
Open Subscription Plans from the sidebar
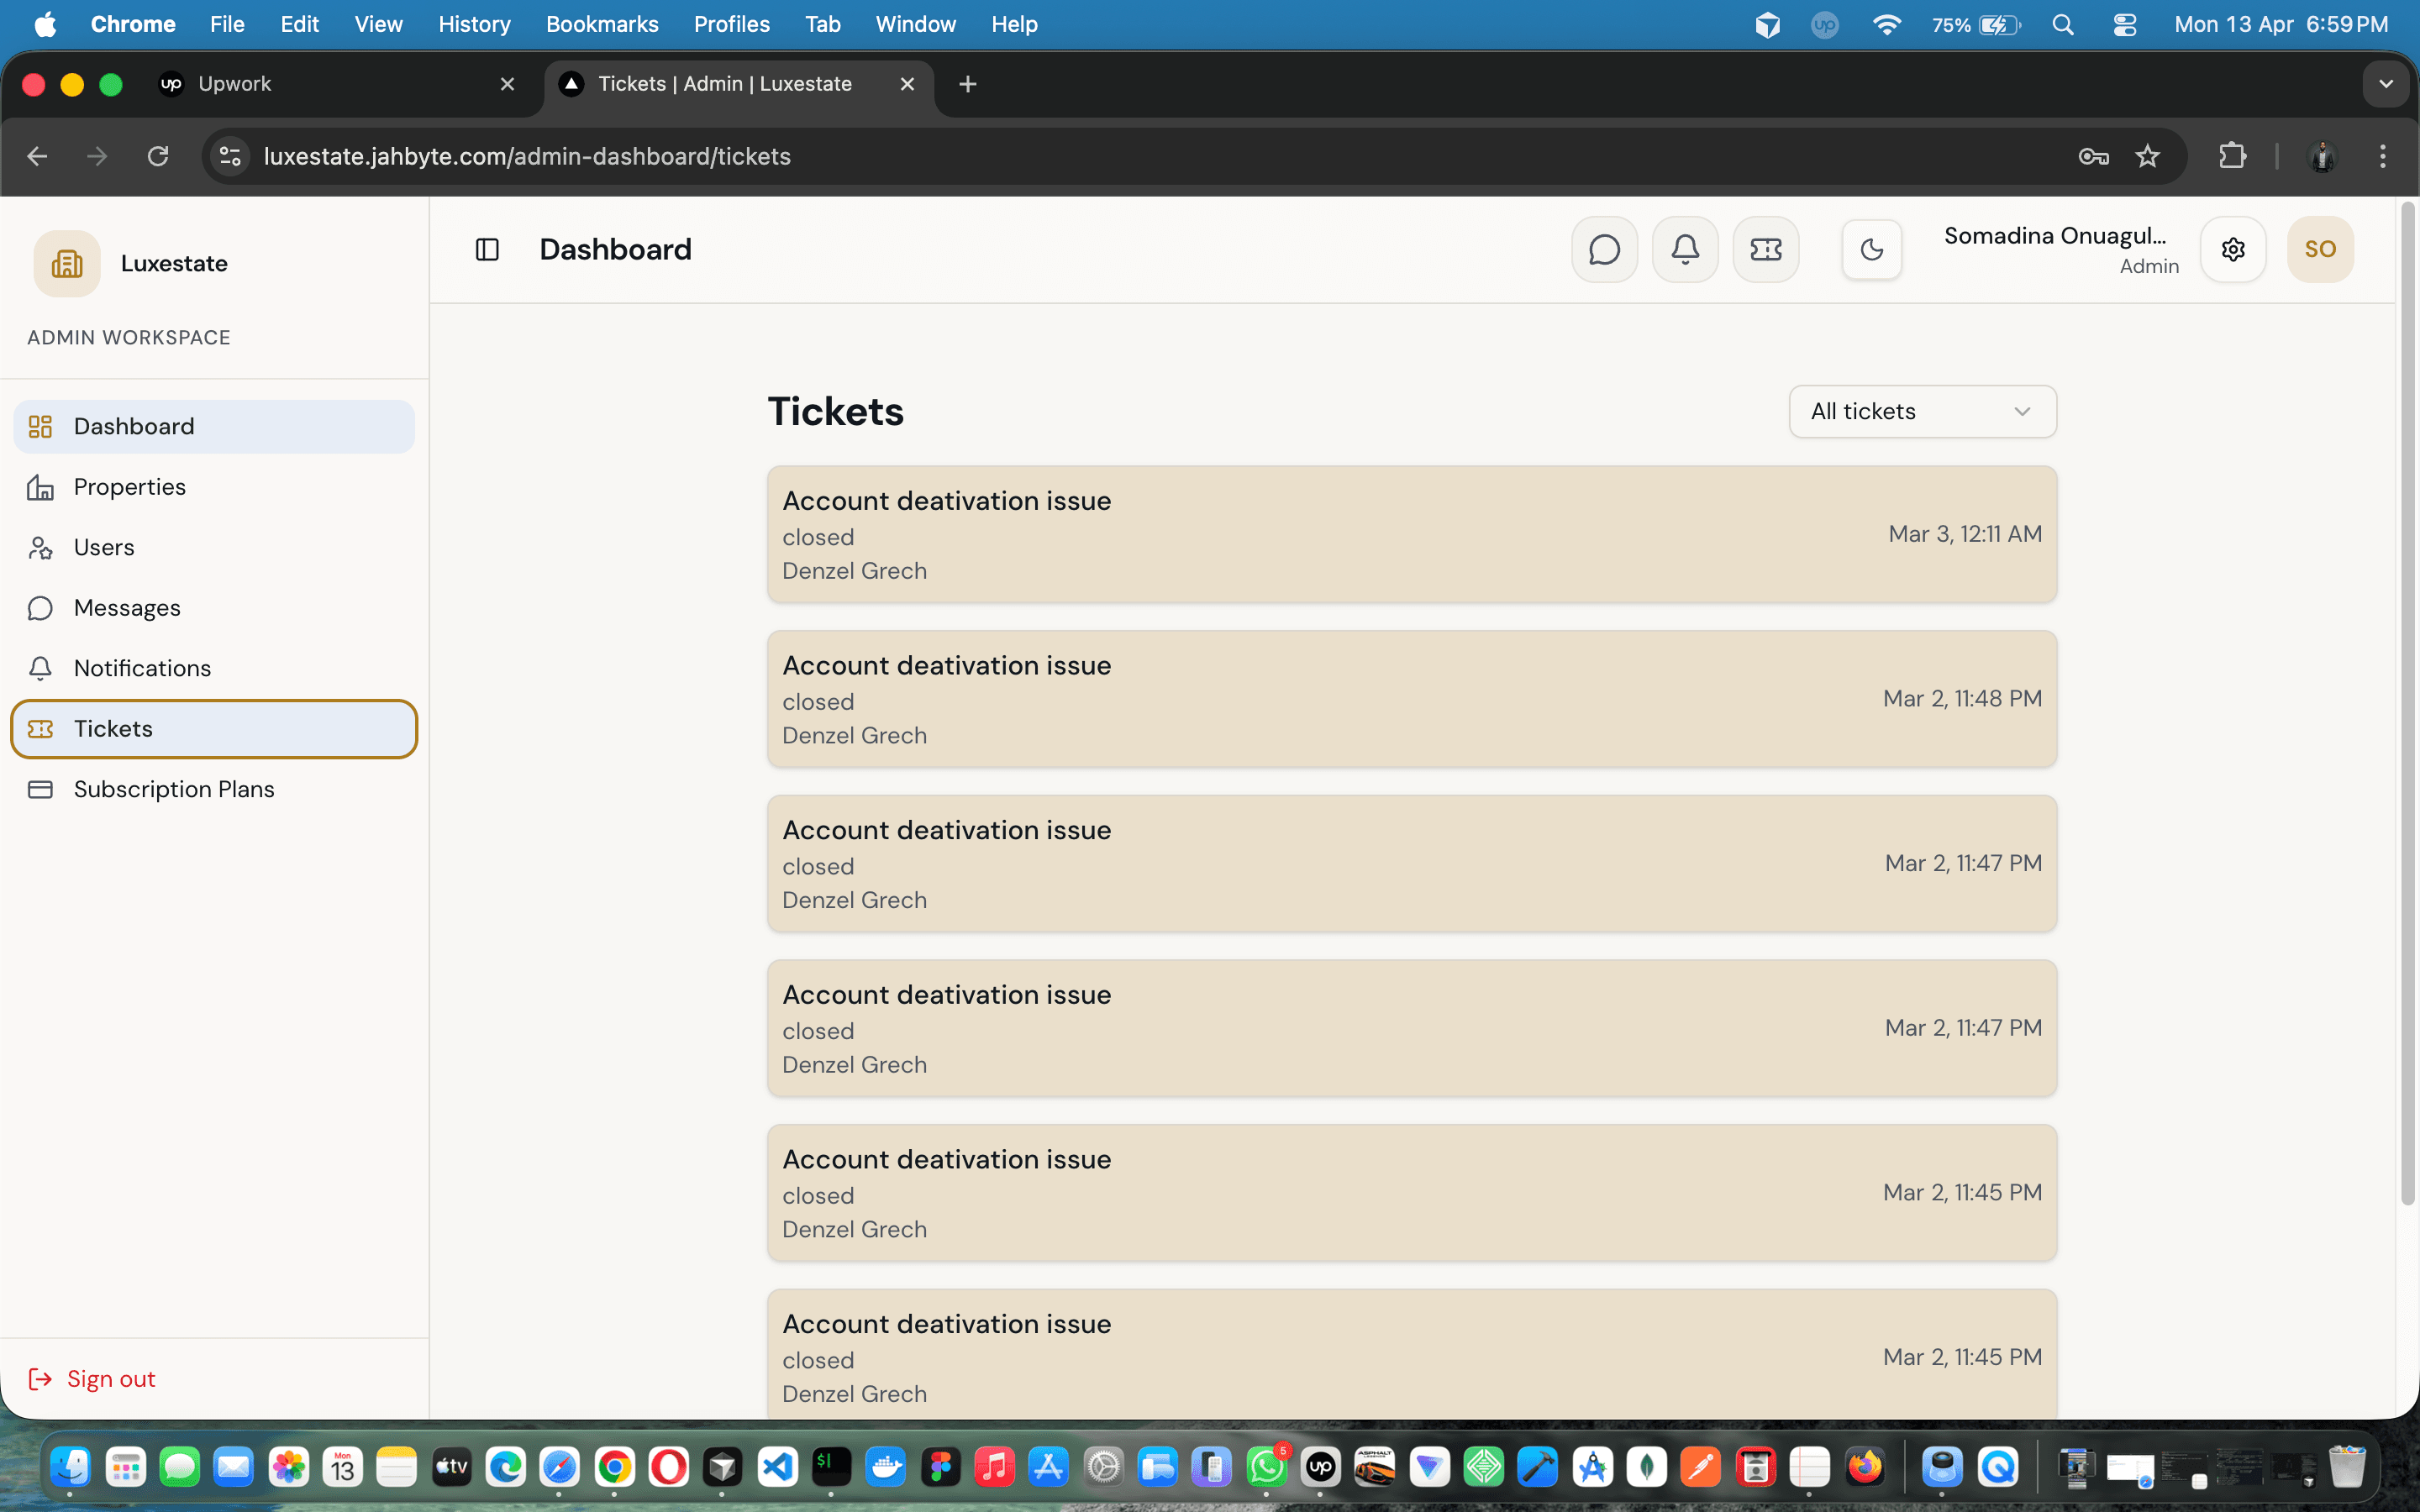coord(174,789)
